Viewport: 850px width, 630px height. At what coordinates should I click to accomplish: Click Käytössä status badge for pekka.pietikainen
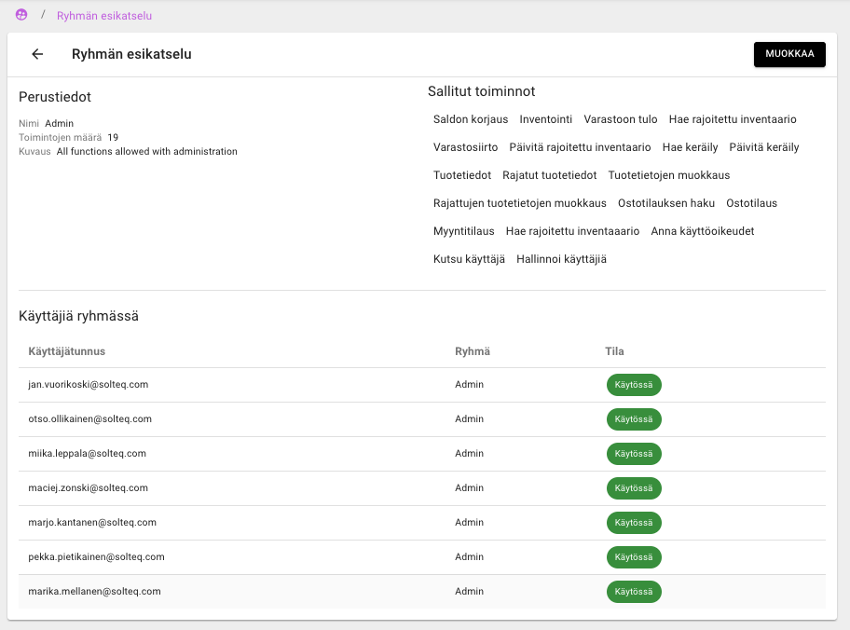coord(634,557)
